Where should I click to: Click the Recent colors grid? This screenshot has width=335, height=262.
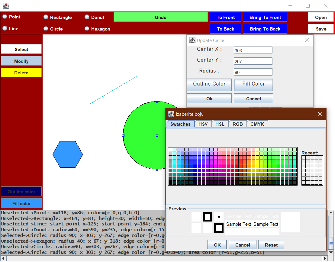point(312,170)
